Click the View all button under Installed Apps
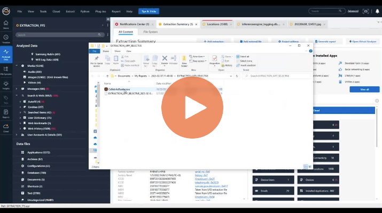 tap(364, 89)
